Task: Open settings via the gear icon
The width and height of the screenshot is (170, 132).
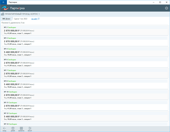Action: [x=166, y=8]
